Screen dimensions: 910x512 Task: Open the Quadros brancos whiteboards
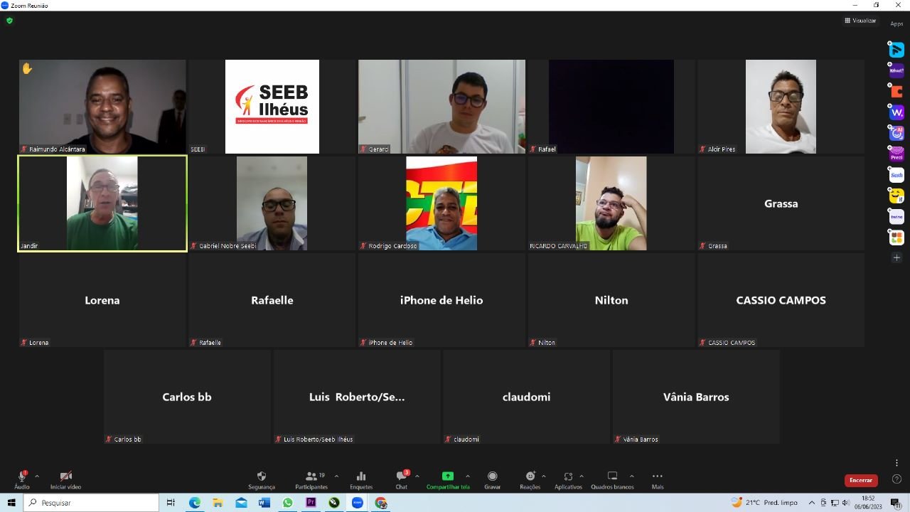click(x=611, y=479)
